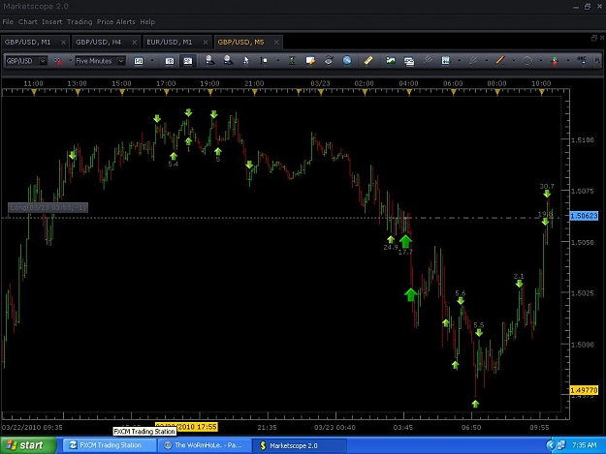Click the 1.50623 current price label
Viewport: 606px width, 454px height.
pos(584,216)
